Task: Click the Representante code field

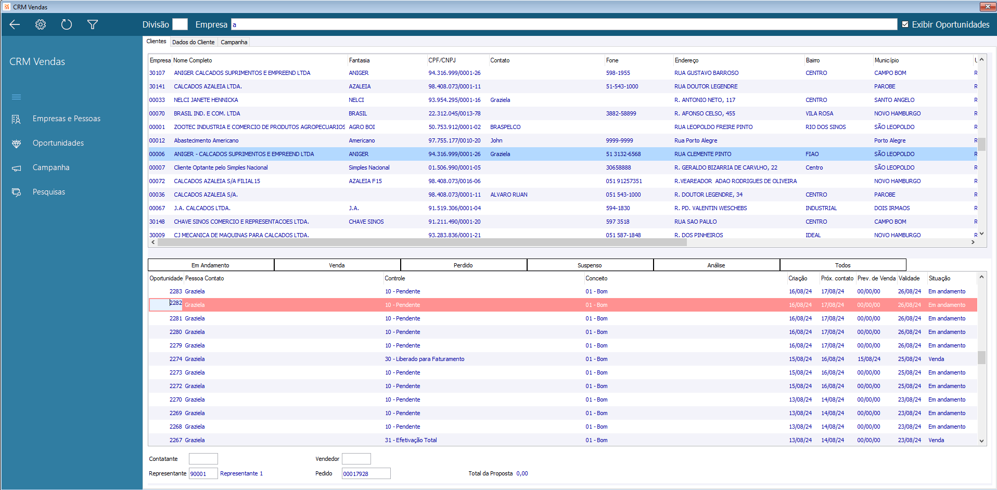Action: [x=203, y=473]
